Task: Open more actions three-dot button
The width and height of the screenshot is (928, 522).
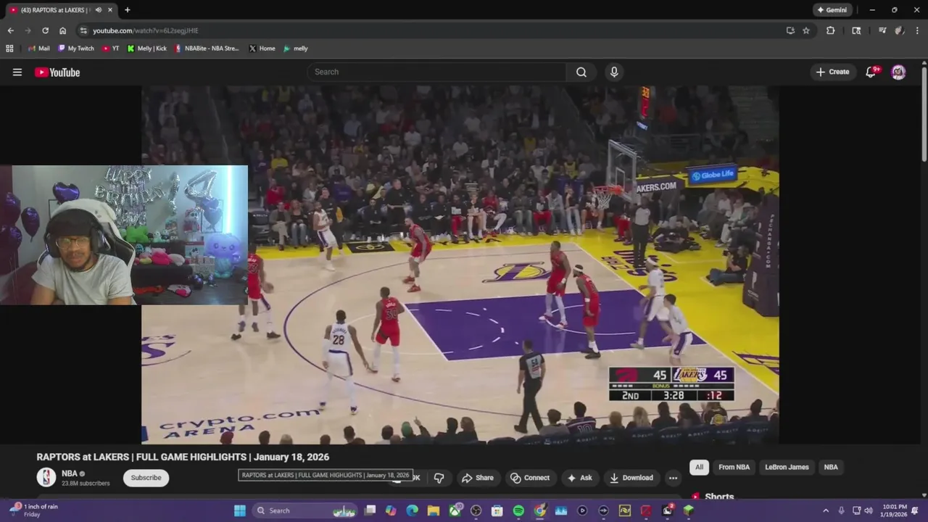Action: click(673, 478)
